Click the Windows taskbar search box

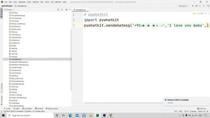tap(30, 115)
